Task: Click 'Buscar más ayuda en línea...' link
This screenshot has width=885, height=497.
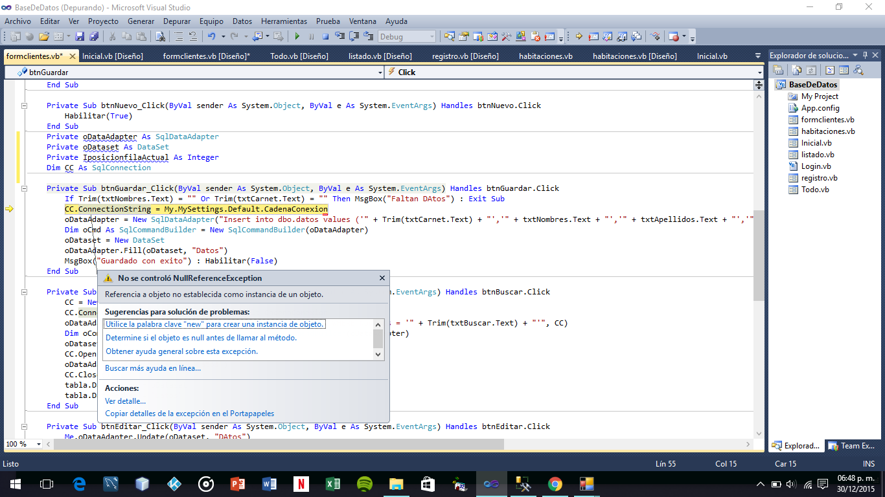Action: (153, 368)
